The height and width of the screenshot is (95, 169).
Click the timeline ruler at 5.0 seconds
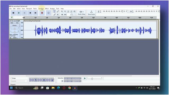click(x=82, y=18)
